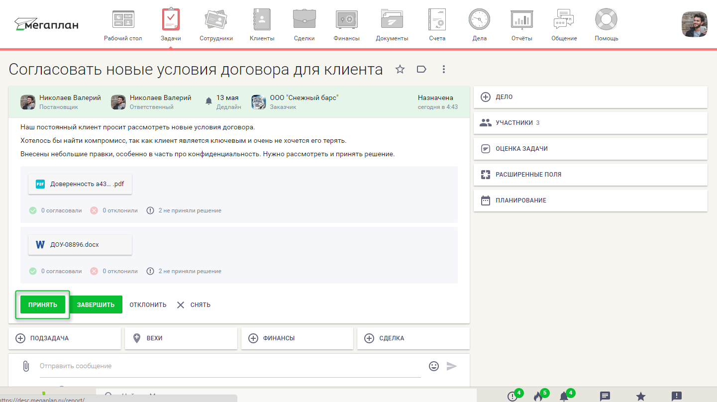Viewport: 717px width, 402px height.
Task: Go to Сотрудники section
Action: point(216,25)
